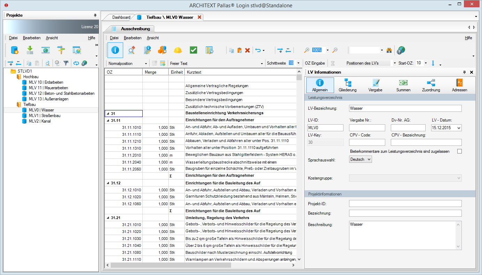Click the vertical scrollbar thumb of the position table

pyautogui.click(x=299, y=77)
